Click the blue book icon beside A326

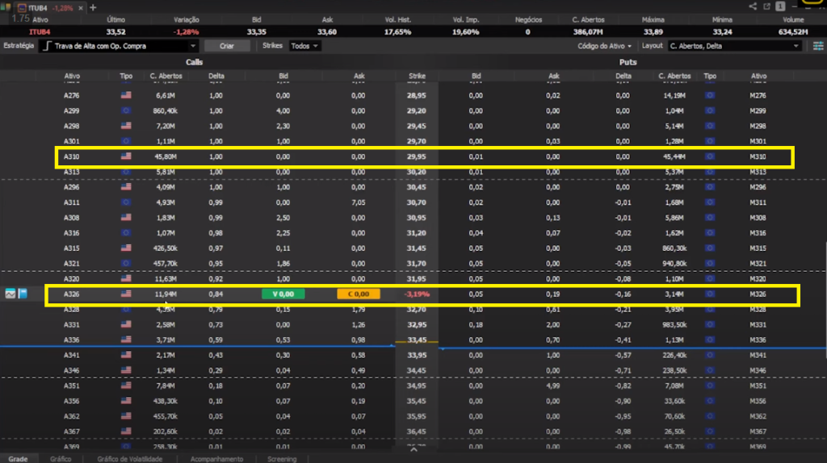click(23, 294)
